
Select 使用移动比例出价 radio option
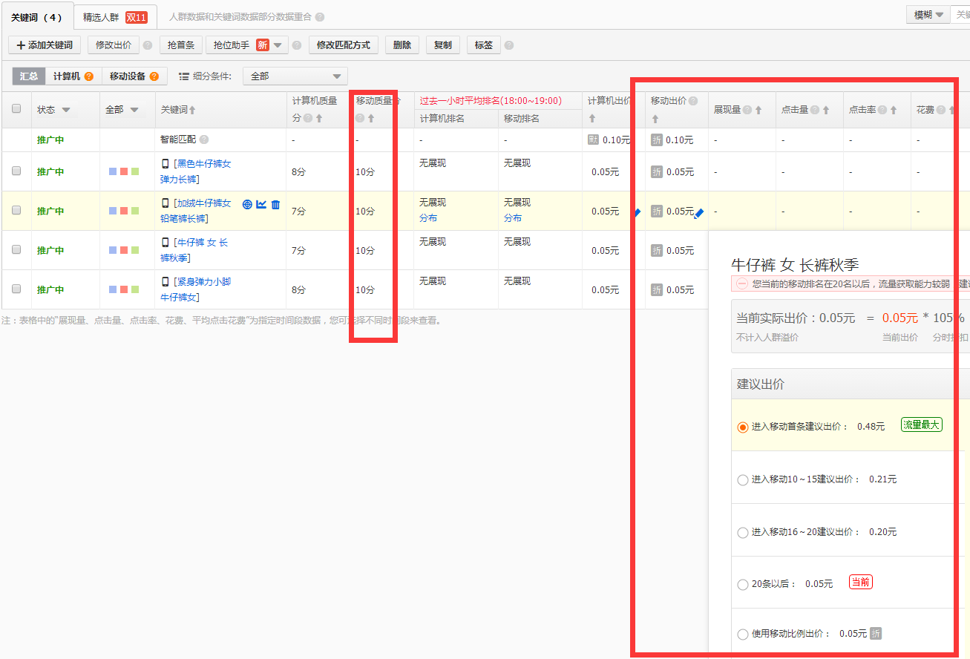pos(742,635)
